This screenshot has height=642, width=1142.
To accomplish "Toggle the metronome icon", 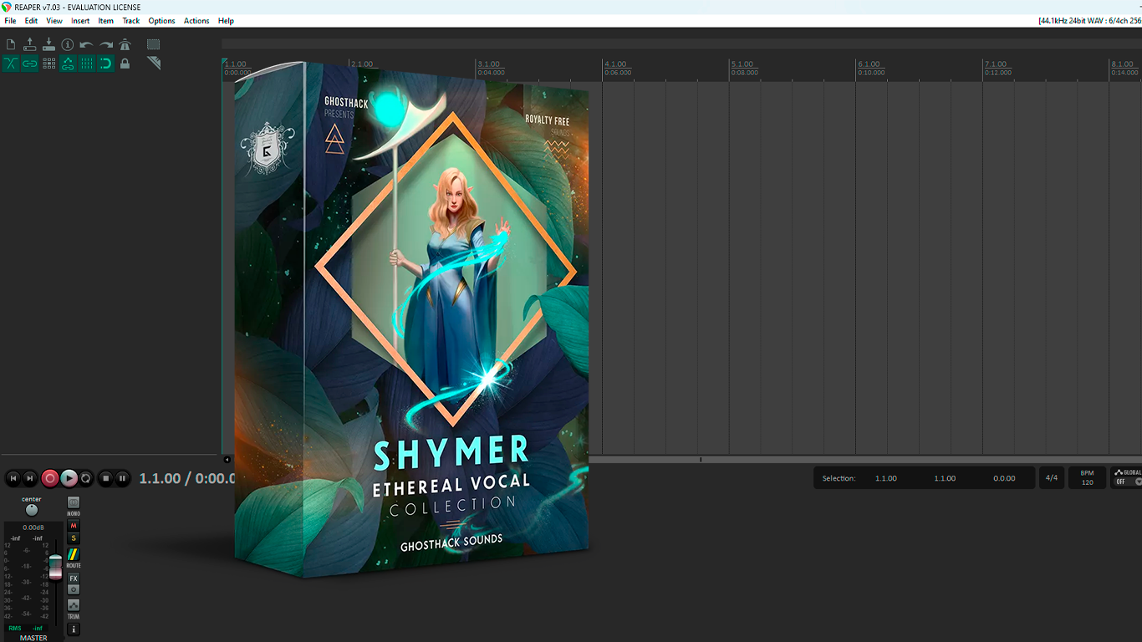I will point(125,44).
